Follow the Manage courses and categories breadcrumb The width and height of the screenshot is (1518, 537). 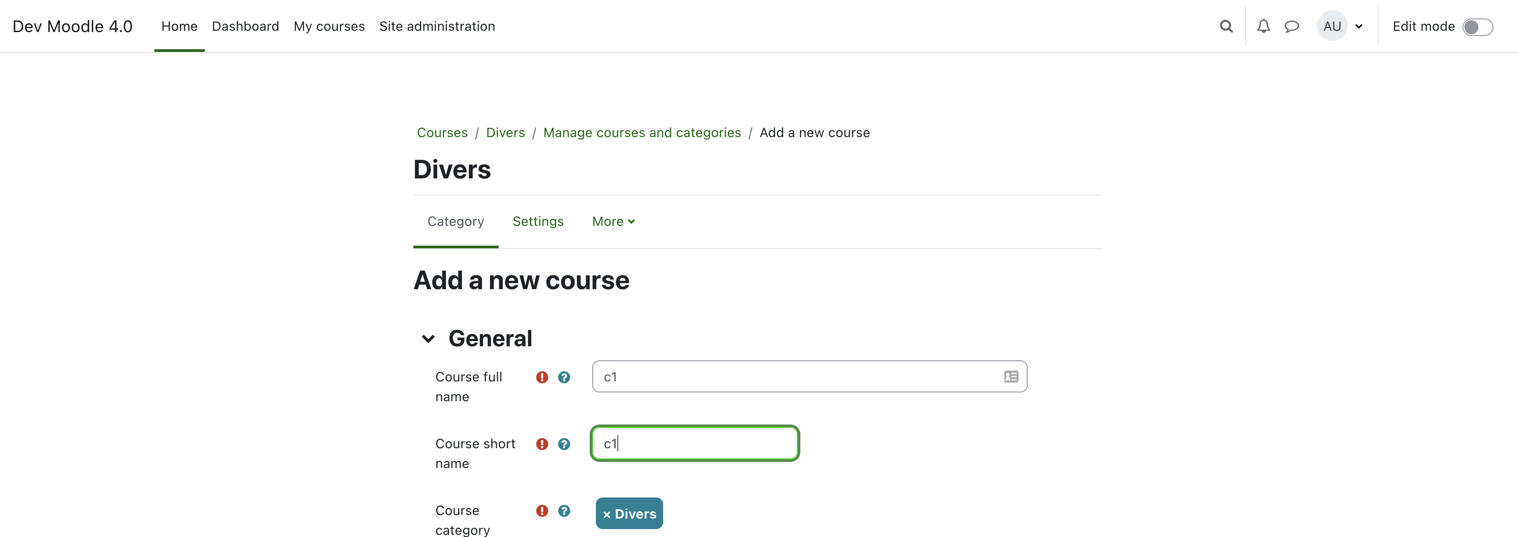(642, 132)
